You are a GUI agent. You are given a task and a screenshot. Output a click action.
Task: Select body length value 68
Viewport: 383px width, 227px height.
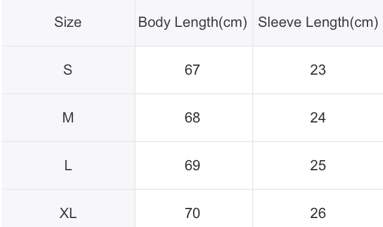click(192, 118)
